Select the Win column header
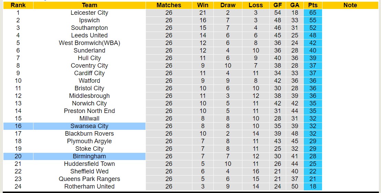 tap(203, 5)
